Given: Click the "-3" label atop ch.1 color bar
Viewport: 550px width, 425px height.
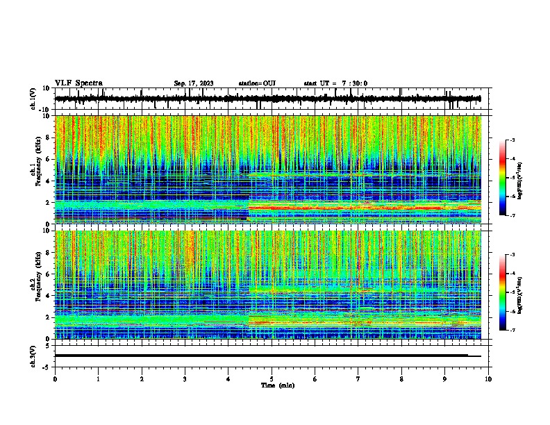Looking at the screenshot, I should click(512, 140).
